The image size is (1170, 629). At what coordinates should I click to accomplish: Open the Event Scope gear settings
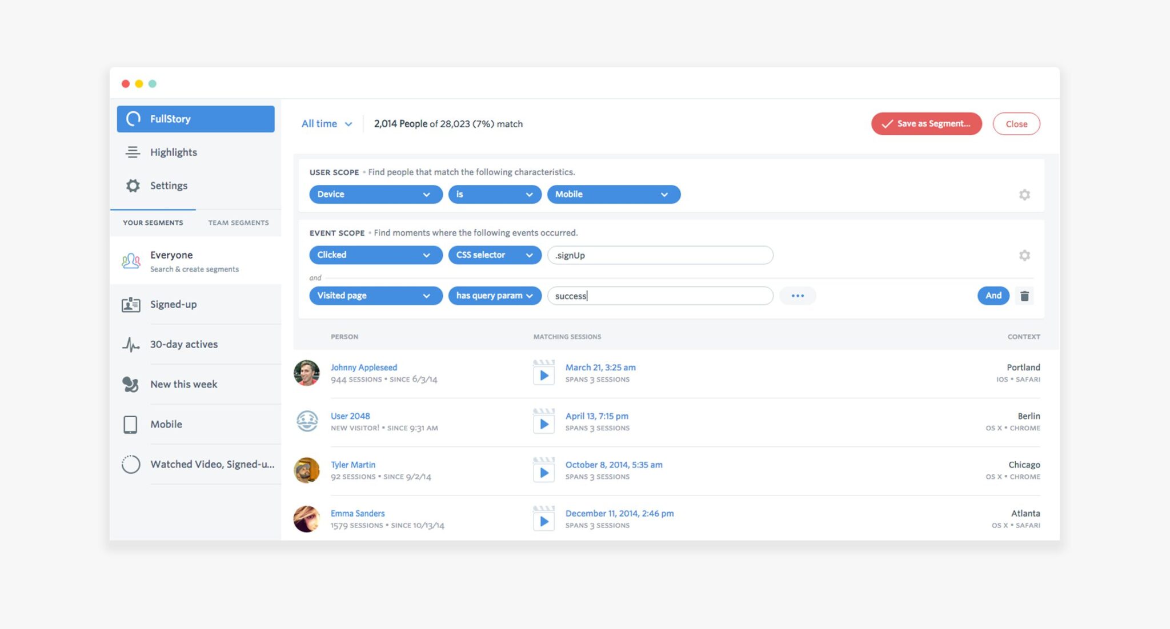click(1024, 255)
